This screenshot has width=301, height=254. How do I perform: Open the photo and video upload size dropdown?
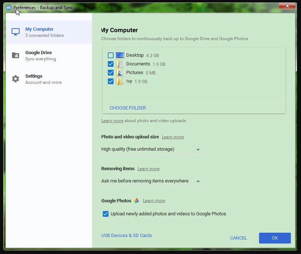click(151, 149)
